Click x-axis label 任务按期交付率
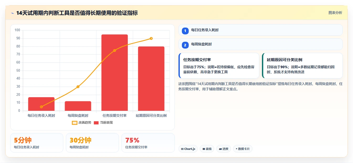 pos(115,115)
